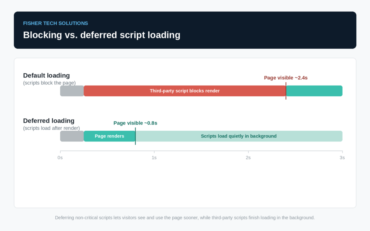Screen dimensions: 370x231
Task: Click the dark red vertical marker line at 2.4s
Action: 286,91
